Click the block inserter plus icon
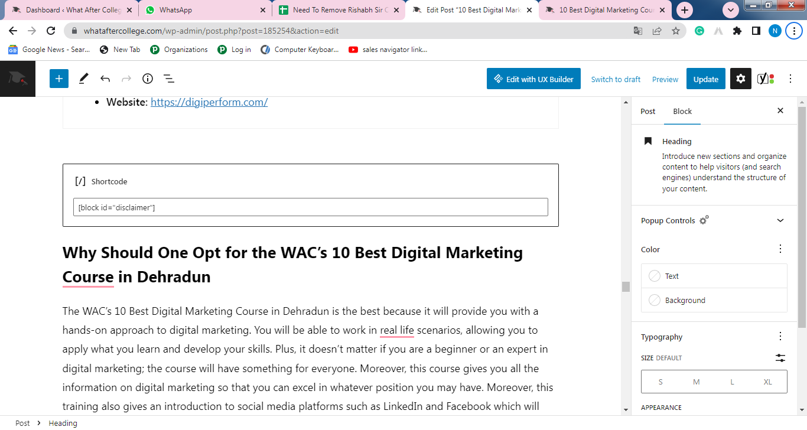The image size is (807, 430). tap(59, 79)
